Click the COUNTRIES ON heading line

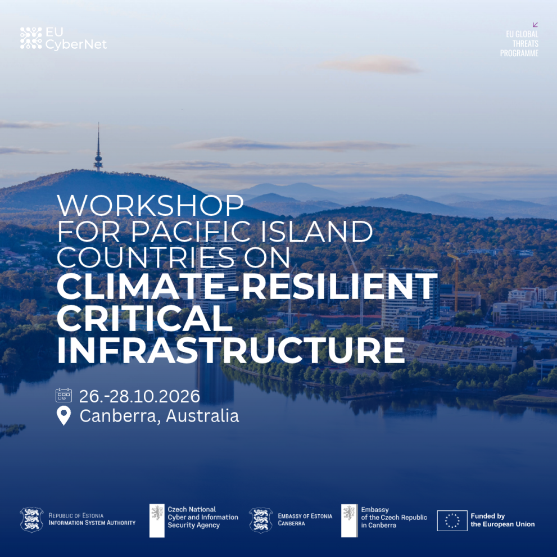(x=173, y=257)
